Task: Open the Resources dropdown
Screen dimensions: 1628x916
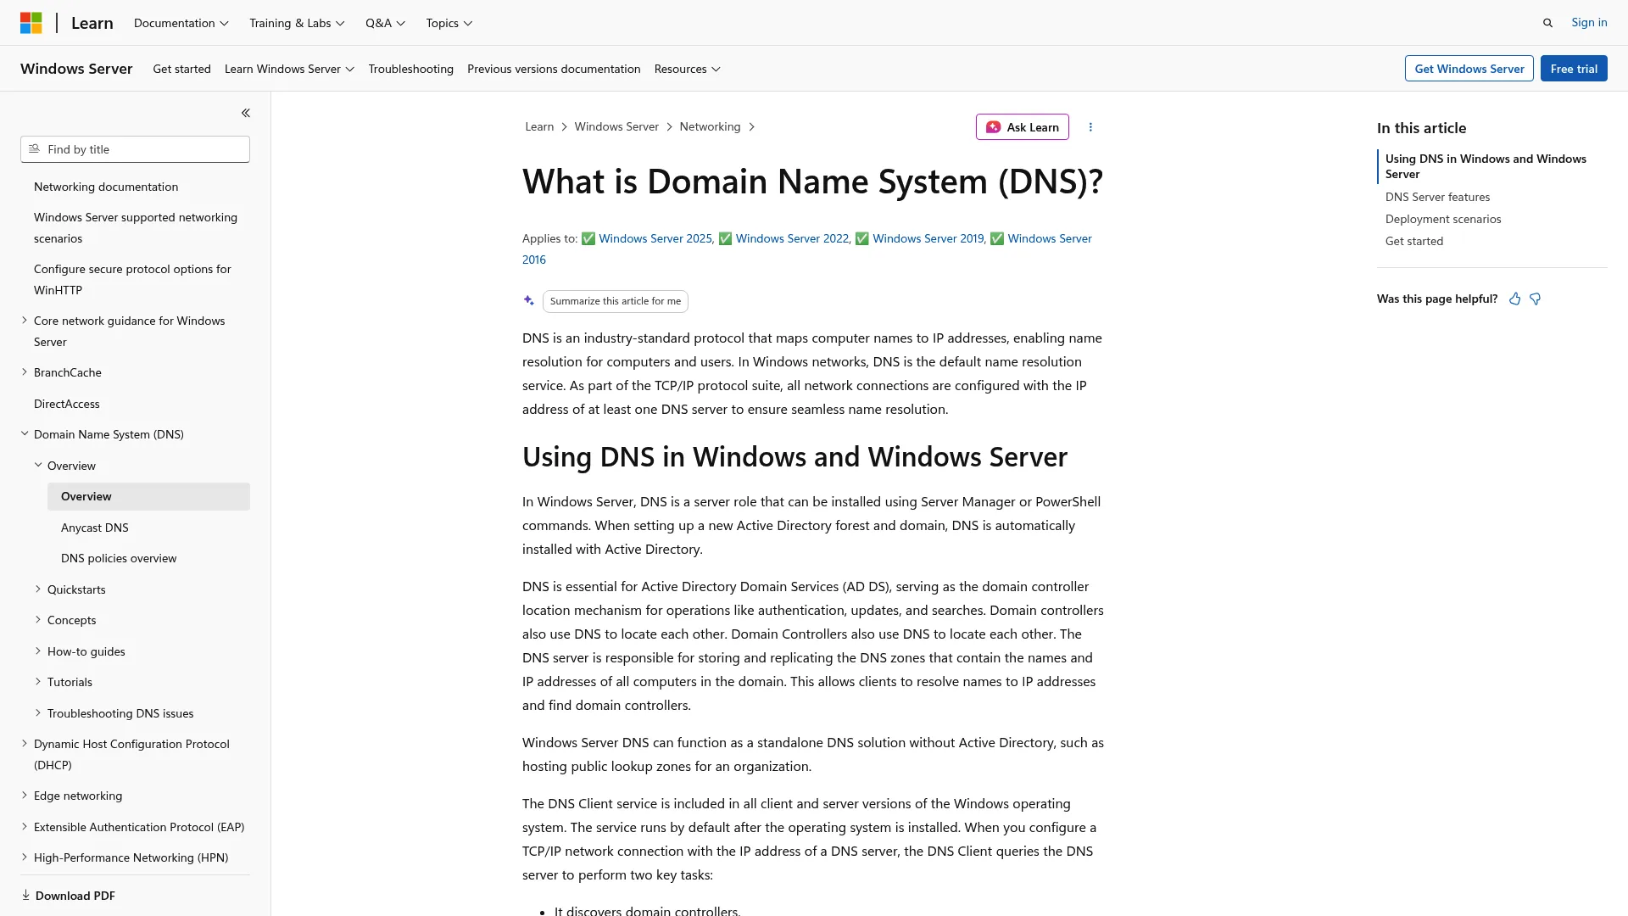Action: [688, 69]
